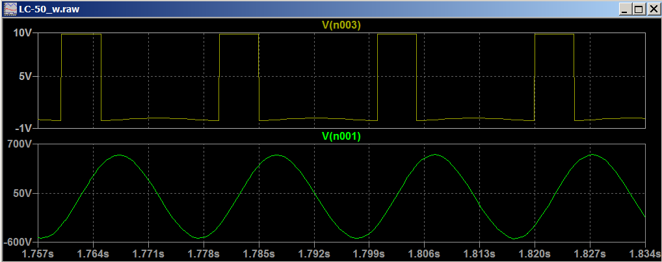Click the 10V axis label in upper pane
Screen dimensions: 662x262
click(x=24, y=33)
